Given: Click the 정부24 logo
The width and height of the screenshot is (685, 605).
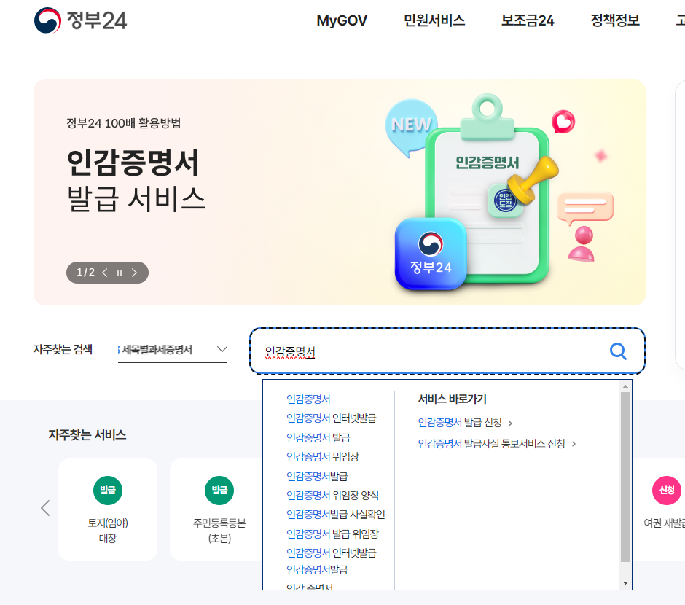Looking at the screenshot, I should [x=80, y=20].
